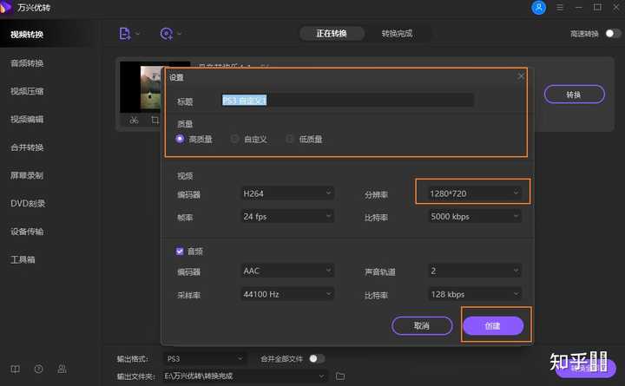Click the 创建 button
Viewport: 625px width, 386px height.
coord(493,326)
